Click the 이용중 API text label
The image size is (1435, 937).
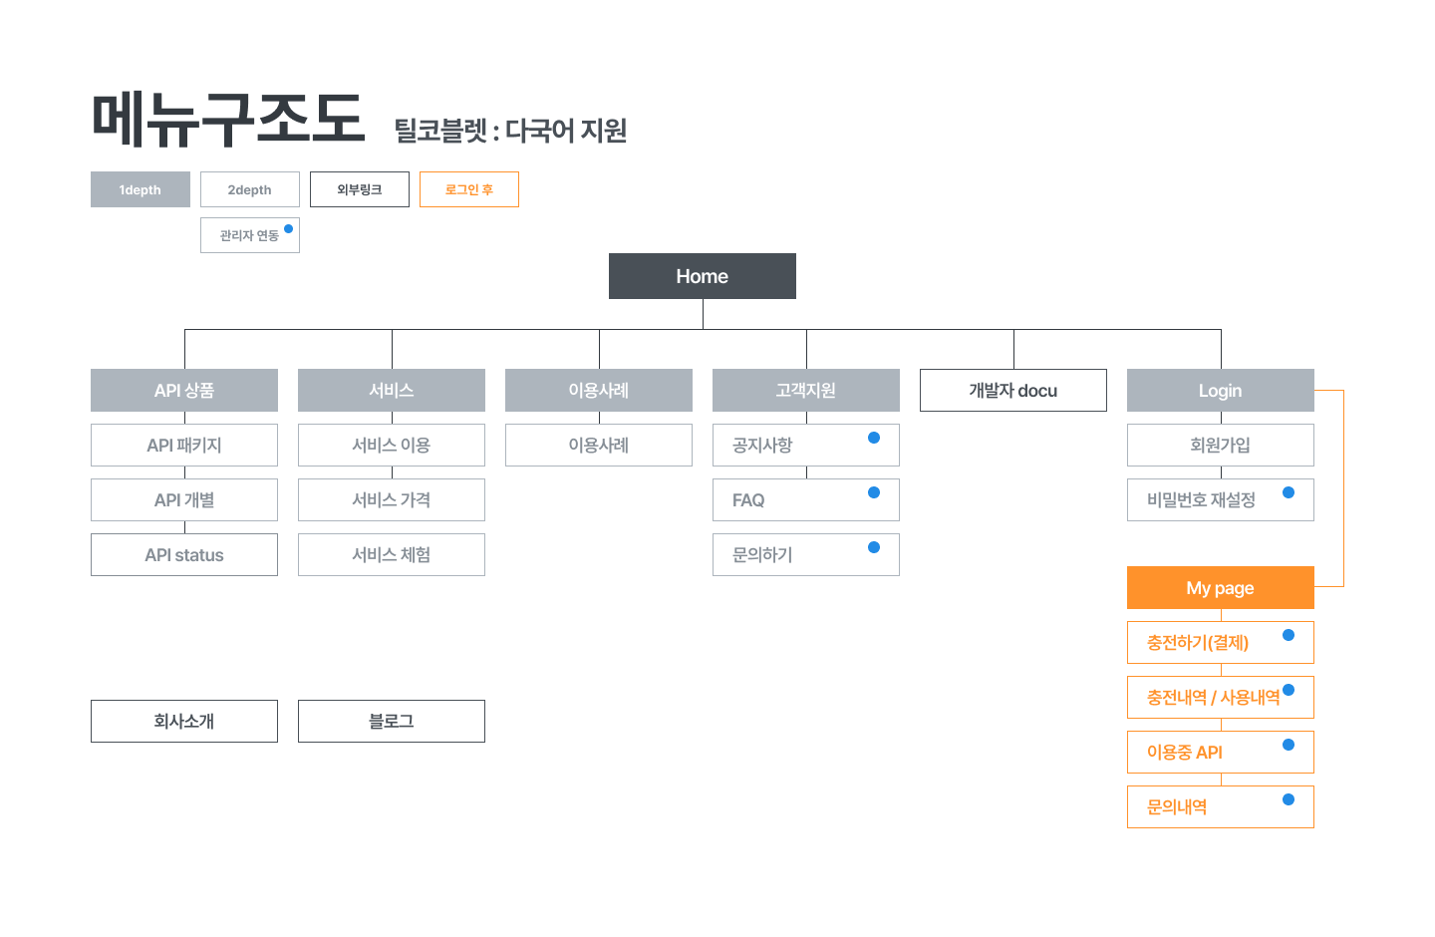[1185, 753]
